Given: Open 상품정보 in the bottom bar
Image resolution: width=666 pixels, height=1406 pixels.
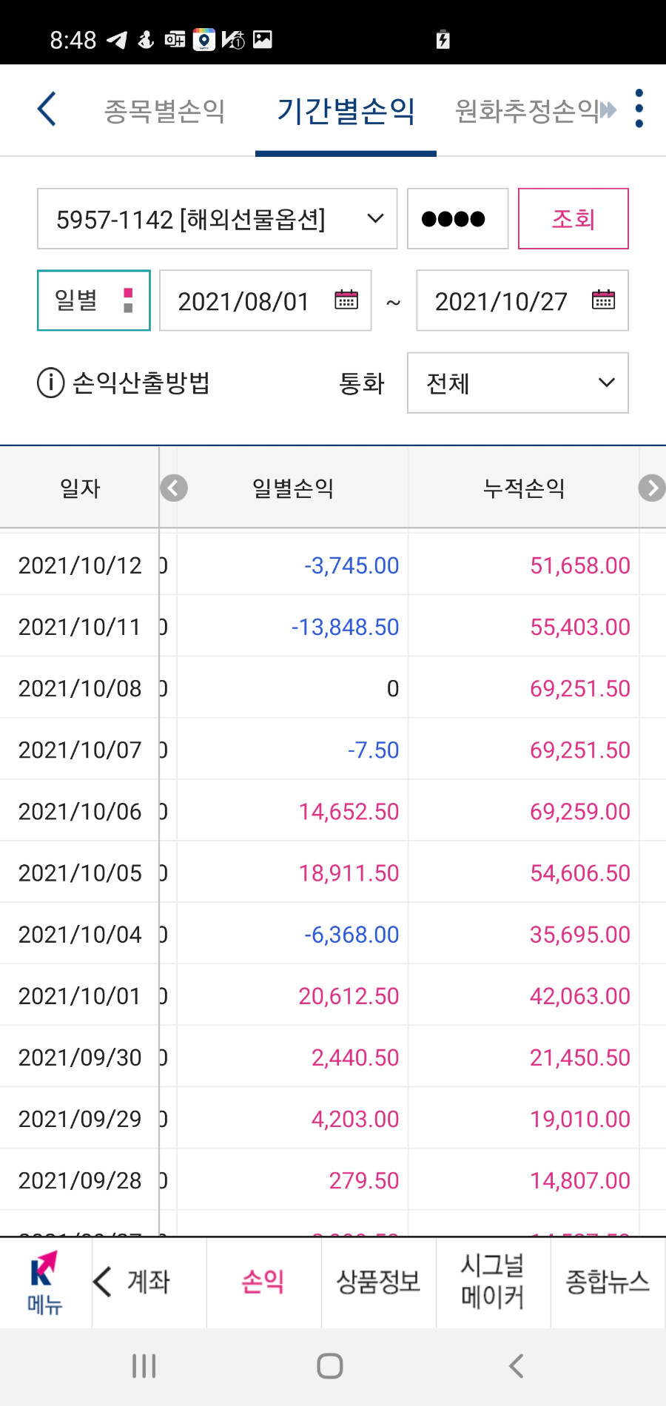Looking at the screenshot, I should (378, 1282).
